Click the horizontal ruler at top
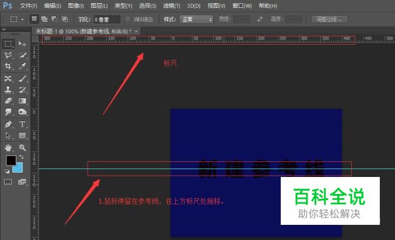 point(217,39)
